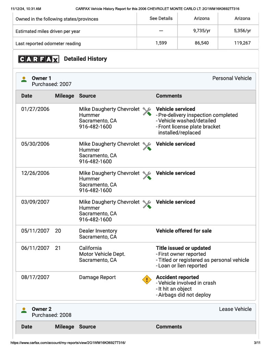Click the wrench icon for 01/27/2006 service

point(147,111)
